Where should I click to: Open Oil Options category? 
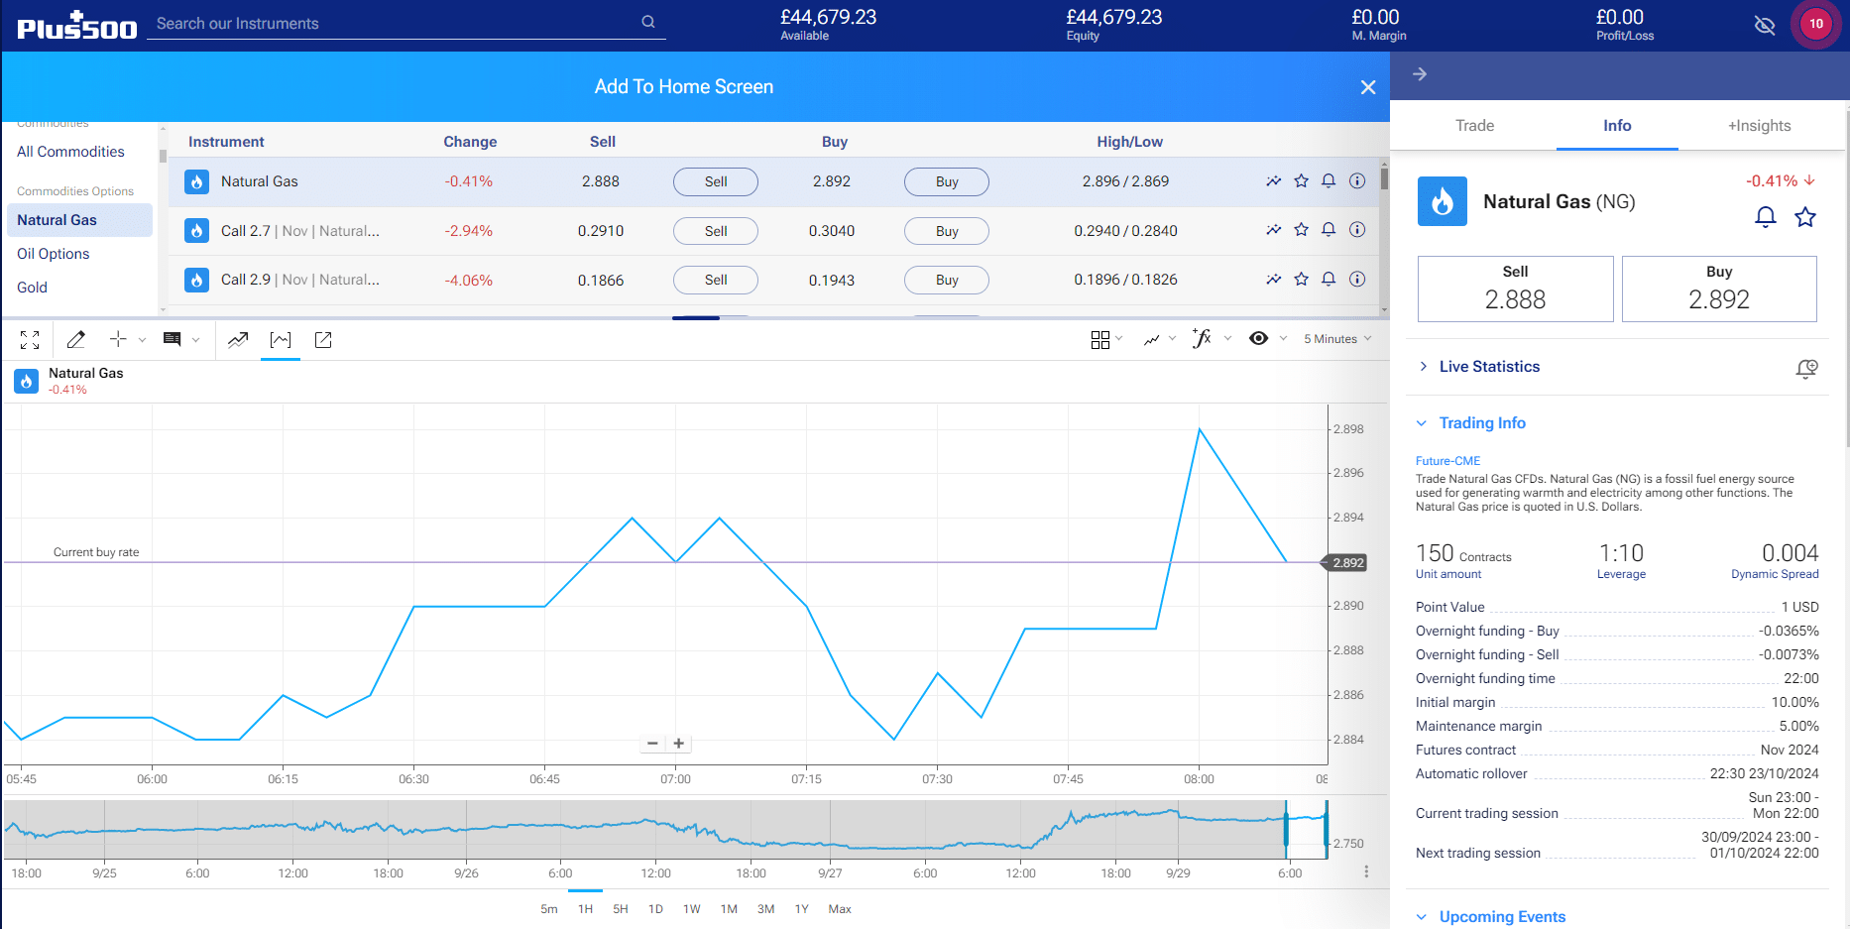click(x=54, y=254)
